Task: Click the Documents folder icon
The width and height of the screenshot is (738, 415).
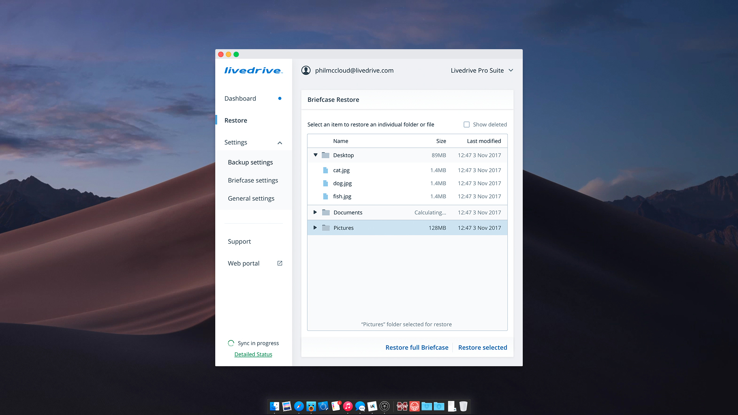Action: point(326,212)
